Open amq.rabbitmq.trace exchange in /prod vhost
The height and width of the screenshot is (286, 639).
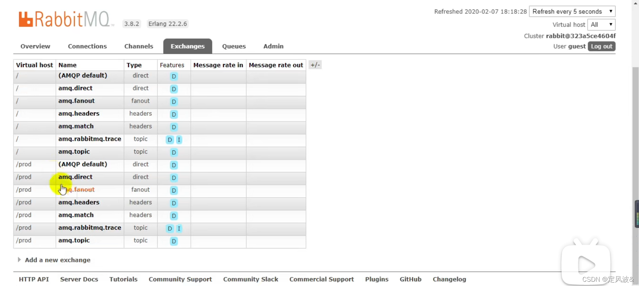coord(90,228)
